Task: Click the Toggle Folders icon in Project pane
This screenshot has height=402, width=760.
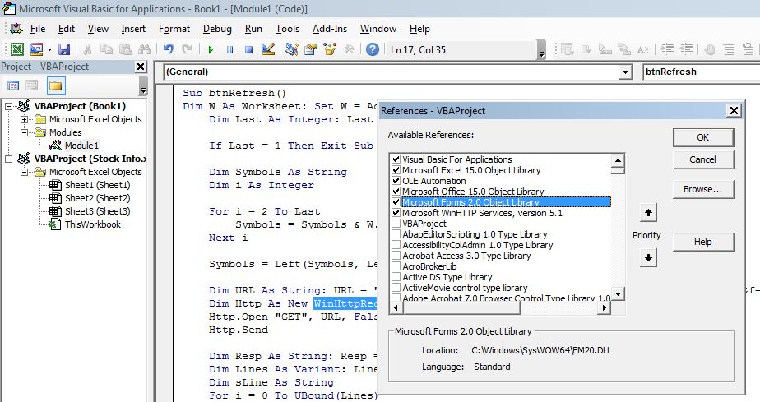Action: [55, 85]
